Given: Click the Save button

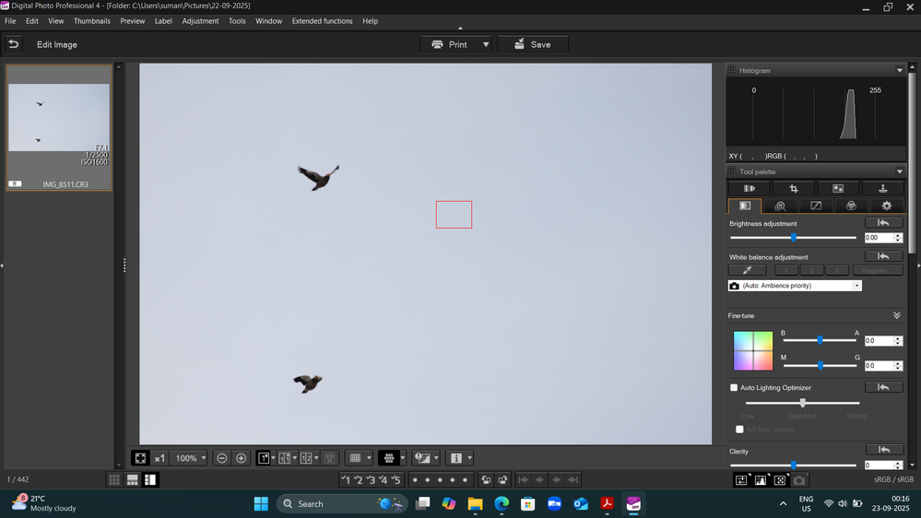Looking at the screenshot, I should pyautogui.click(x=533, y=44).
